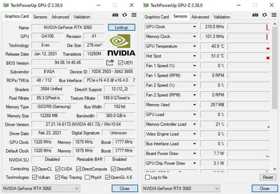Click GPU-Z title bar icon in left window
280x194 pixels.
[x=6, y=5]
